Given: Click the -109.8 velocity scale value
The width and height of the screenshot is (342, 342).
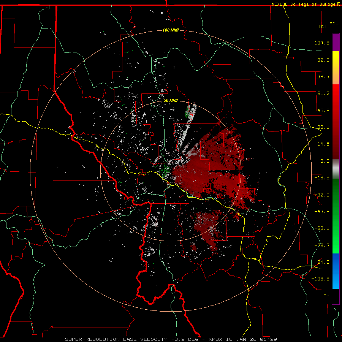Looking at the screenshot, I should pyautogui.click(x=320, y=279).
